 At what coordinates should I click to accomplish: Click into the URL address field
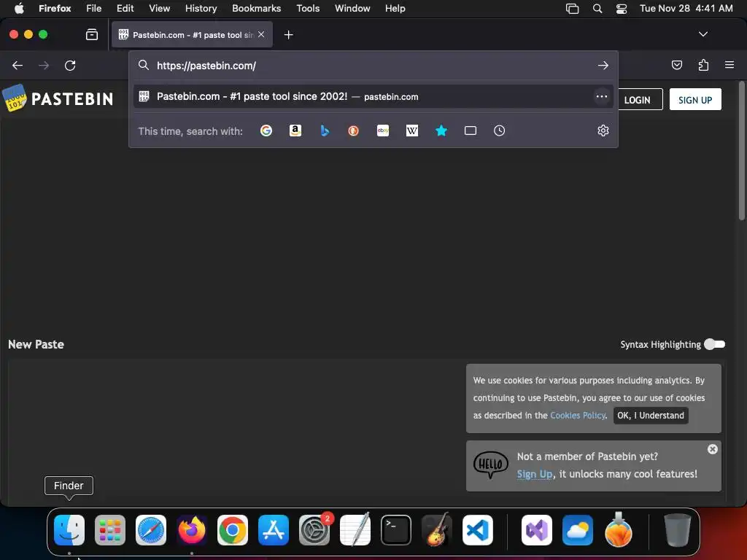point(373,65)
